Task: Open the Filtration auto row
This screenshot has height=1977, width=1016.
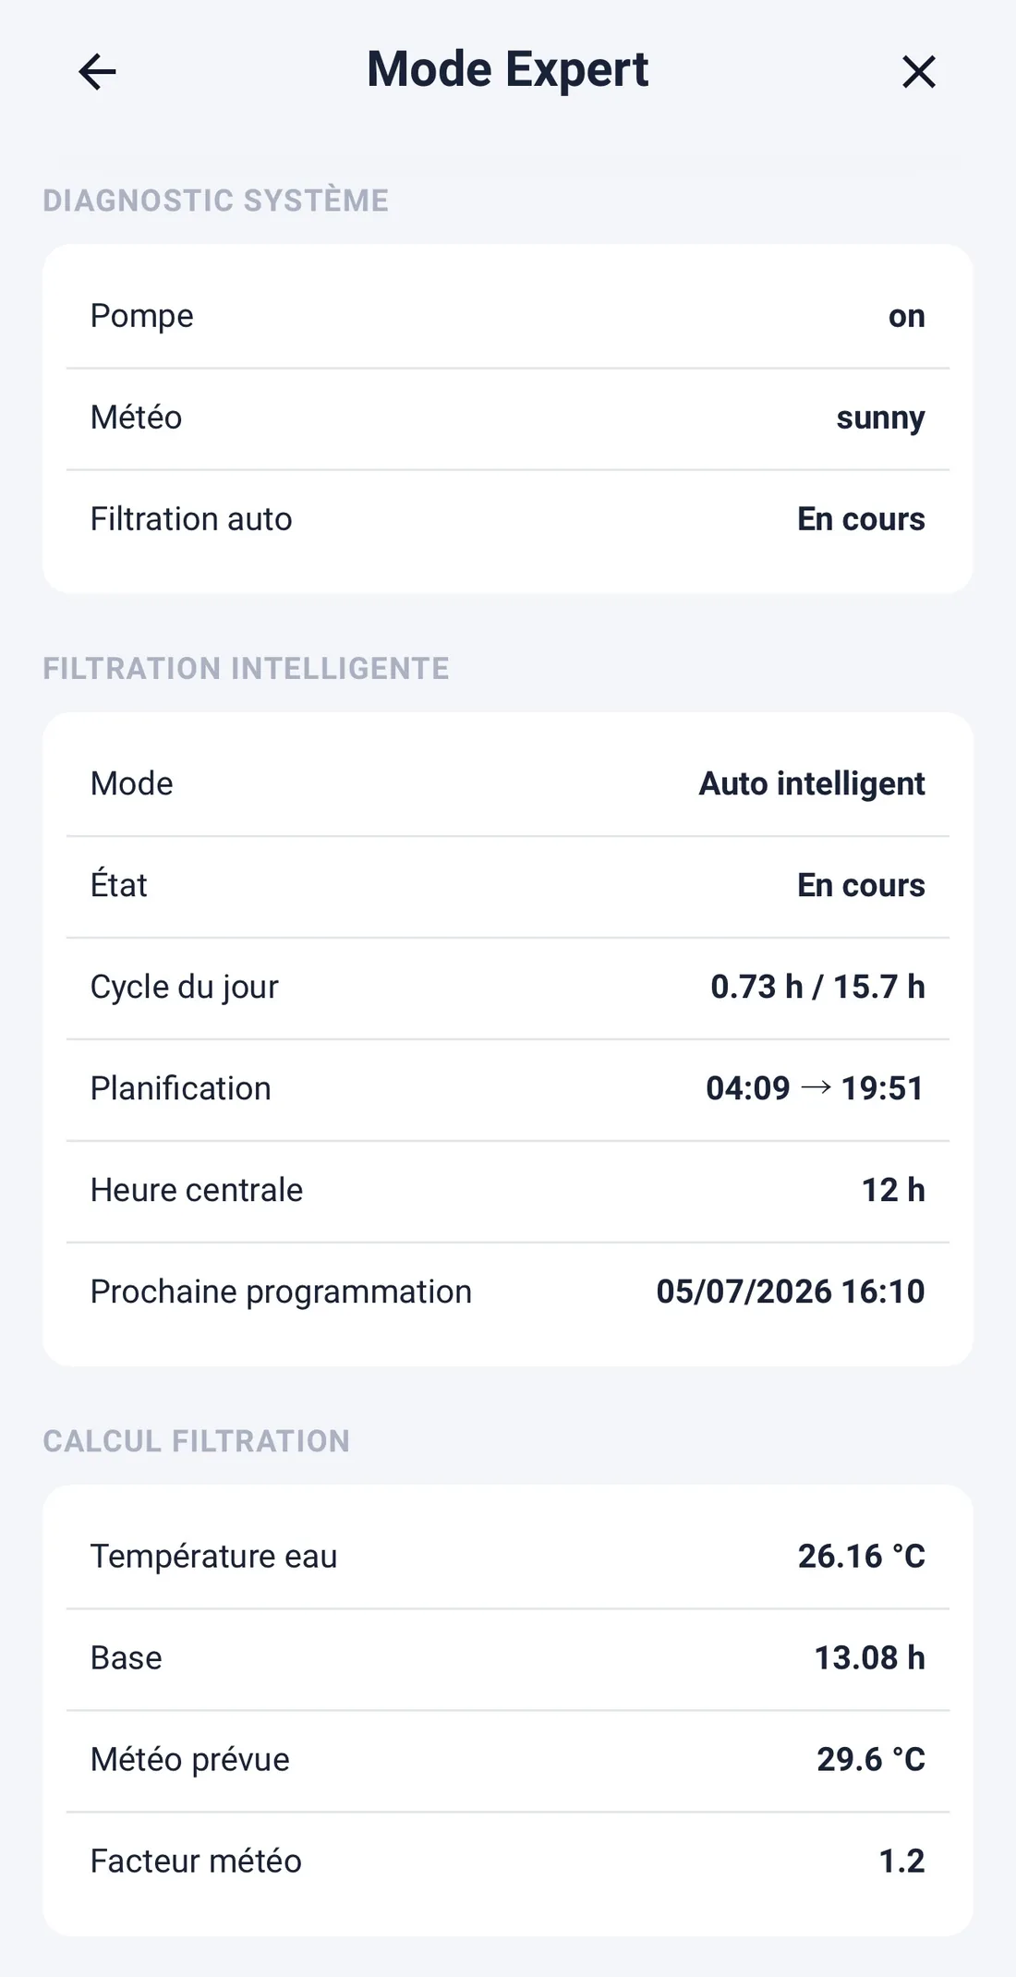Action: tap(508, 520)
